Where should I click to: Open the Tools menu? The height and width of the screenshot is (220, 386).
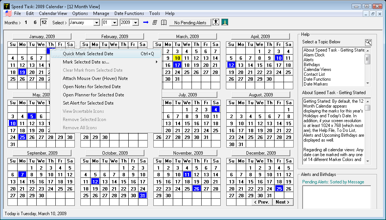(x=154, y=13)
